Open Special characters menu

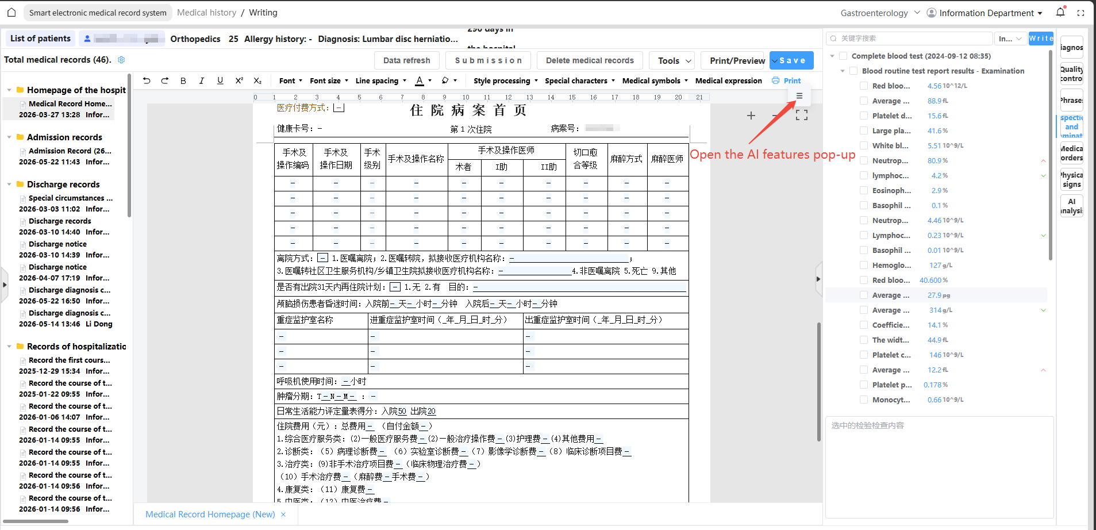tap(580, 80)
